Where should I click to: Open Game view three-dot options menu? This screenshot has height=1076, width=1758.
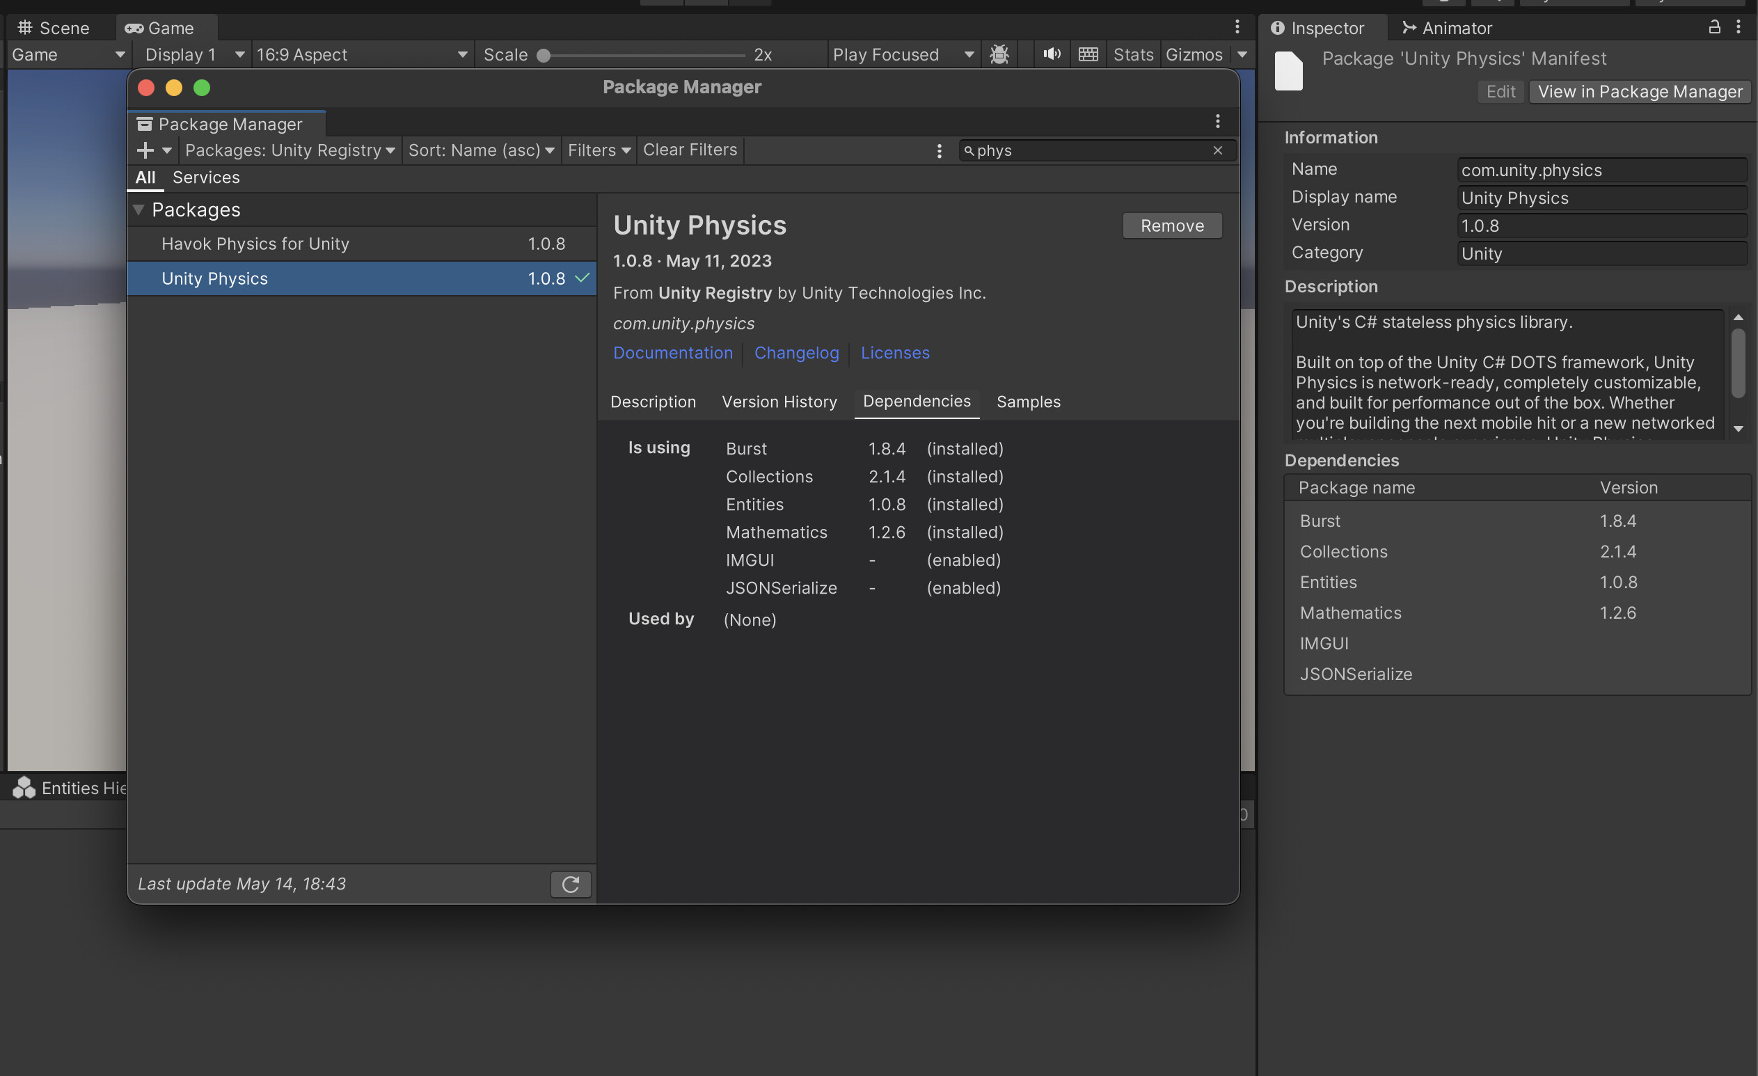tap(1237, 27)
